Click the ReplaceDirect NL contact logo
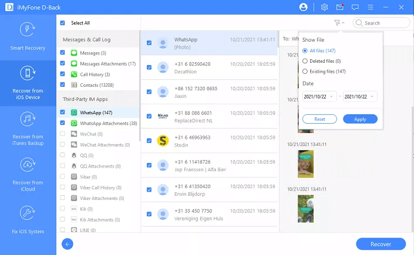 pyautogui.click(x=163, y=116)
